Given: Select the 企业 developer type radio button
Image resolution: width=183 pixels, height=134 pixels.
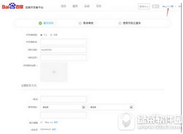Looking at the screenshot, I should pos(51,35).
